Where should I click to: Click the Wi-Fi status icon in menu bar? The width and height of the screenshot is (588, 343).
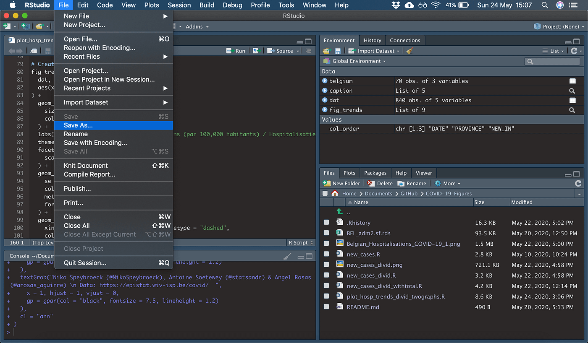click(436, 5)
